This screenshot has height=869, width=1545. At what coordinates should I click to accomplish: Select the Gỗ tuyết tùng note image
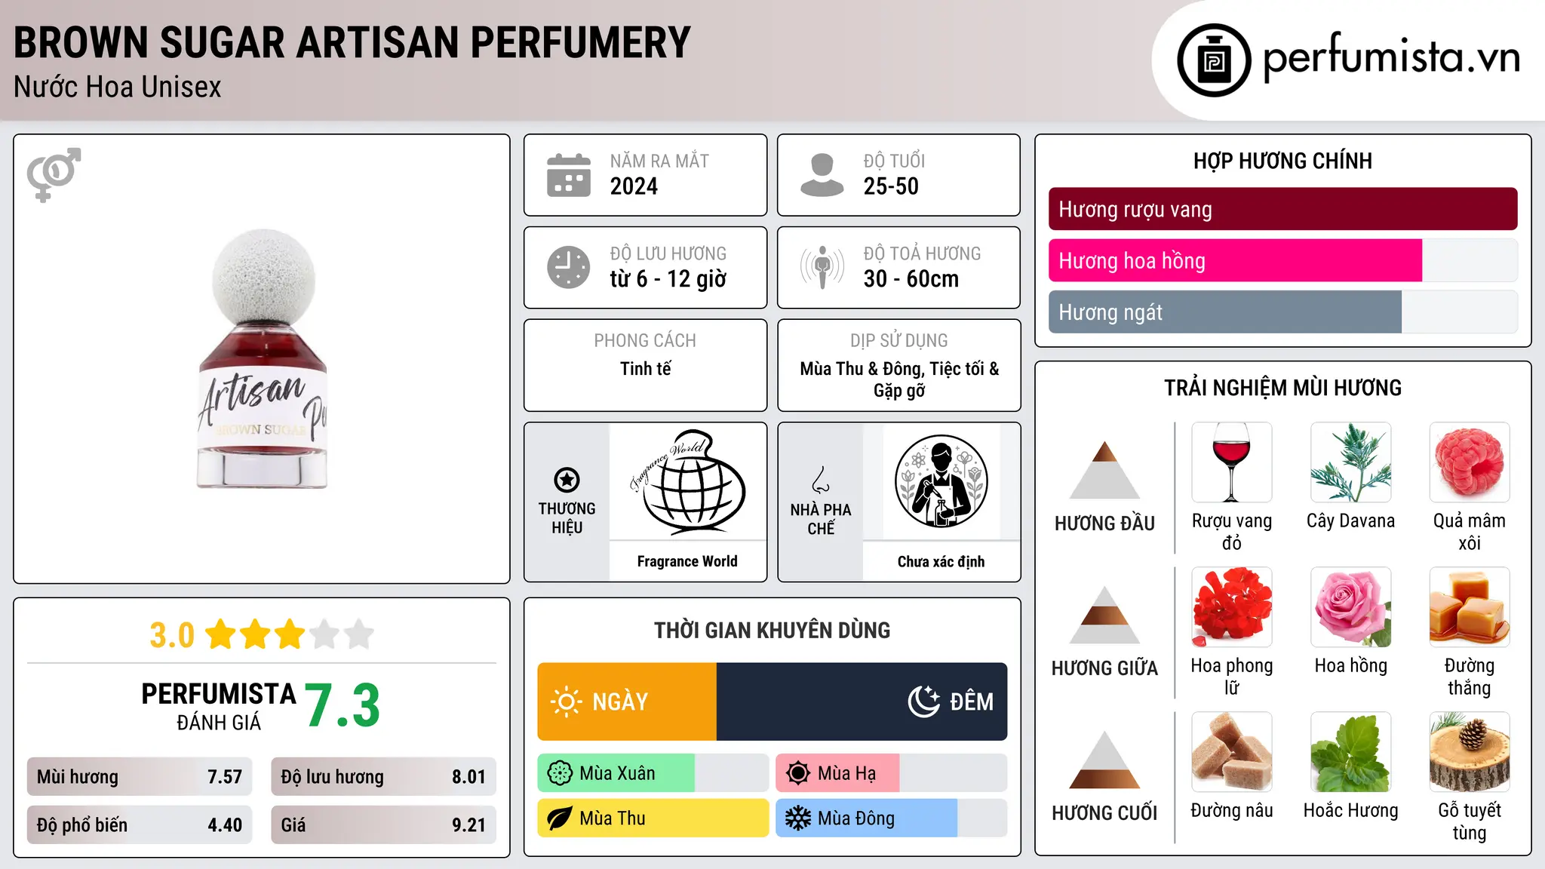[1470, 752]
